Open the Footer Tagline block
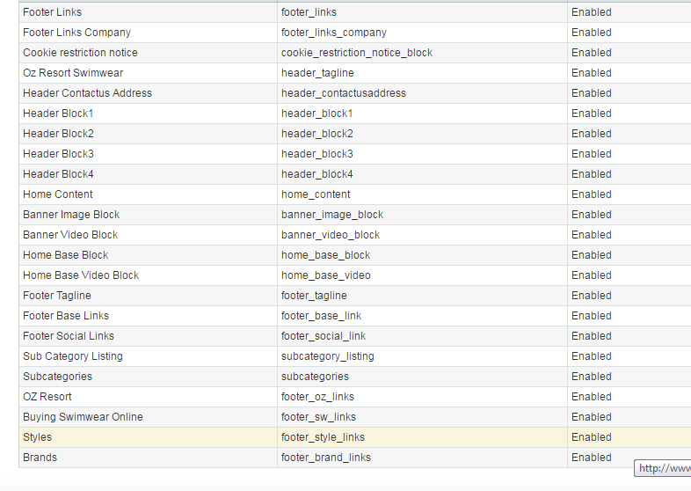 click(x=56, y=296)
